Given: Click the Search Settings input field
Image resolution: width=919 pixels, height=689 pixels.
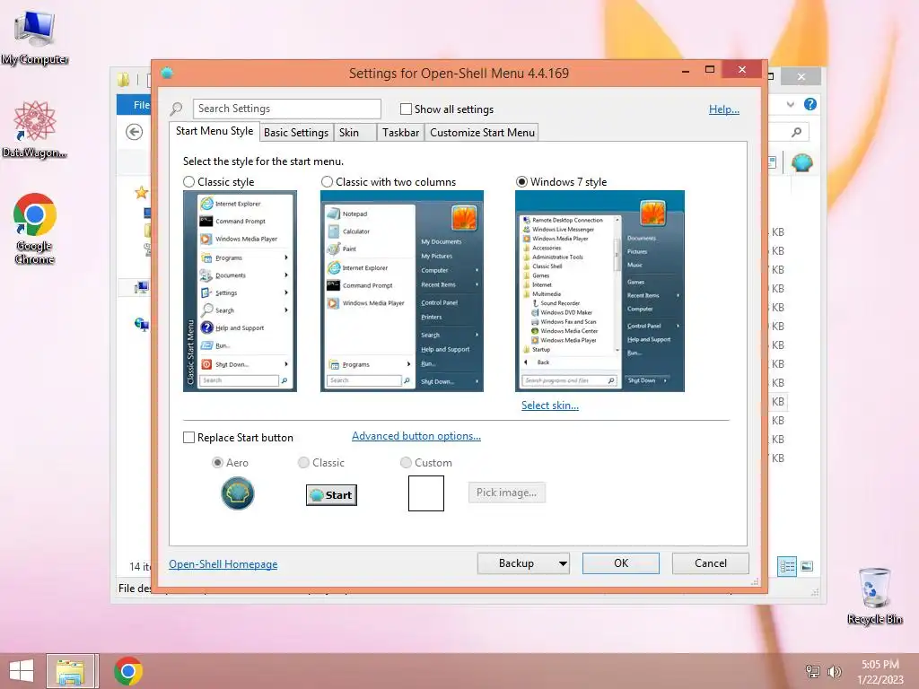Looking at the screenshot, I should 286,109.
